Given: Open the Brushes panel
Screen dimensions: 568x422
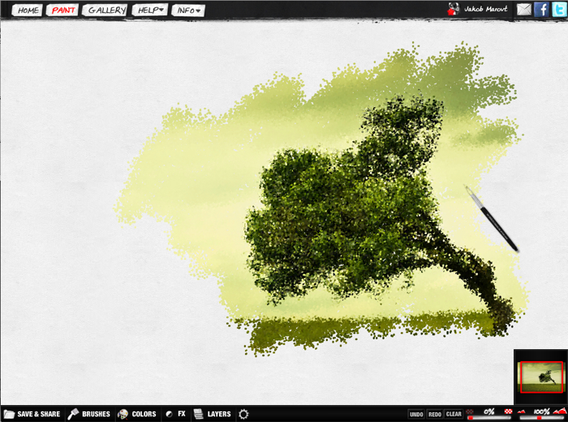Looking at the screenshot, I should (89, 414).
